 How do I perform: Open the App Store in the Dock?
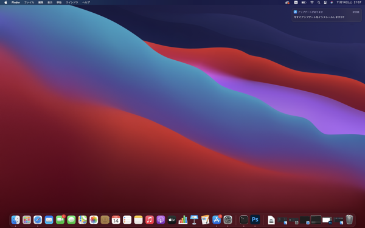217,219
